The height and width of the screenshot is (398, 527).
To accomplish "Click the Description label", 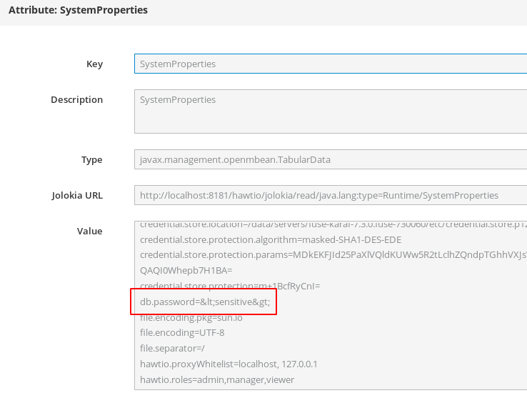I will pyautogui.click(x=76, y=100).
